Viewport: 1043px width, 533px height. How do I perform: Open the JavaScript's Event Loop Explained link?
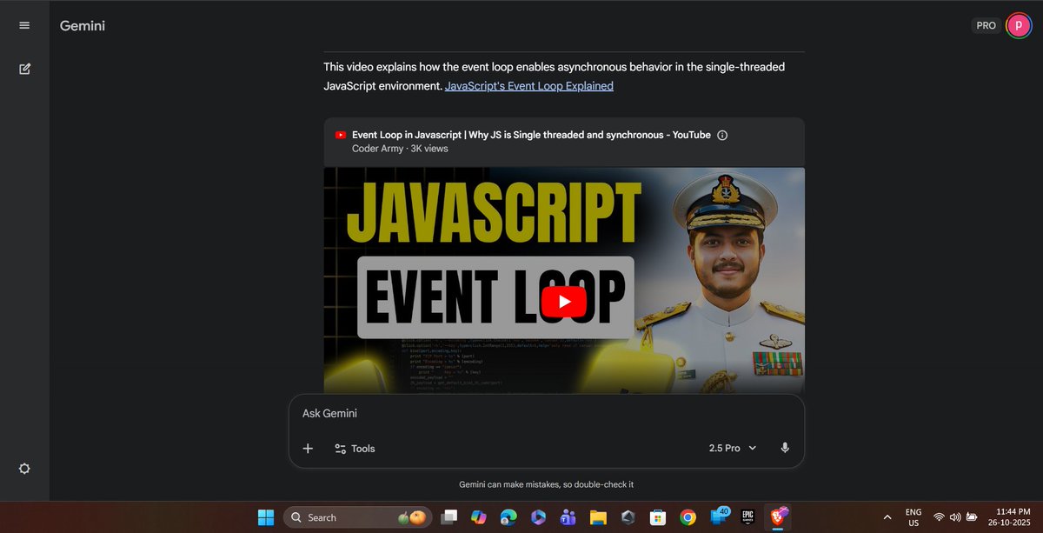click(x=529, y=86)
